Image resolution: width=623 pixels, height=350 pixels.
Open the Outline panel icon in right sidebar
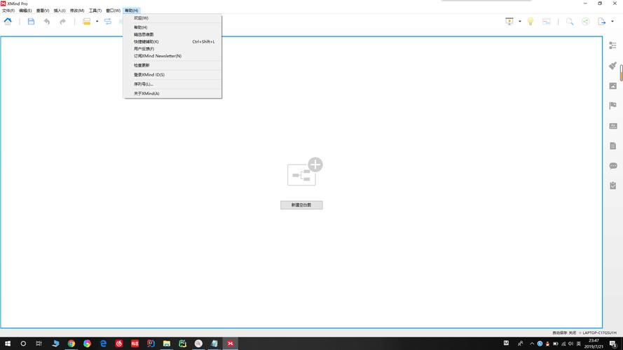612,45
